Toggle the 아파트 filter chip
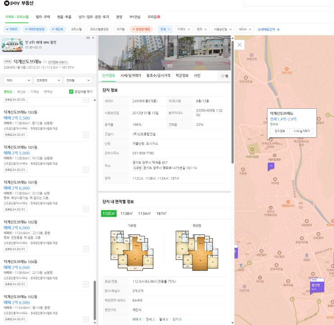Image resolution: width=334 pixels, height=325 pixels. click(x=12, y=29)
